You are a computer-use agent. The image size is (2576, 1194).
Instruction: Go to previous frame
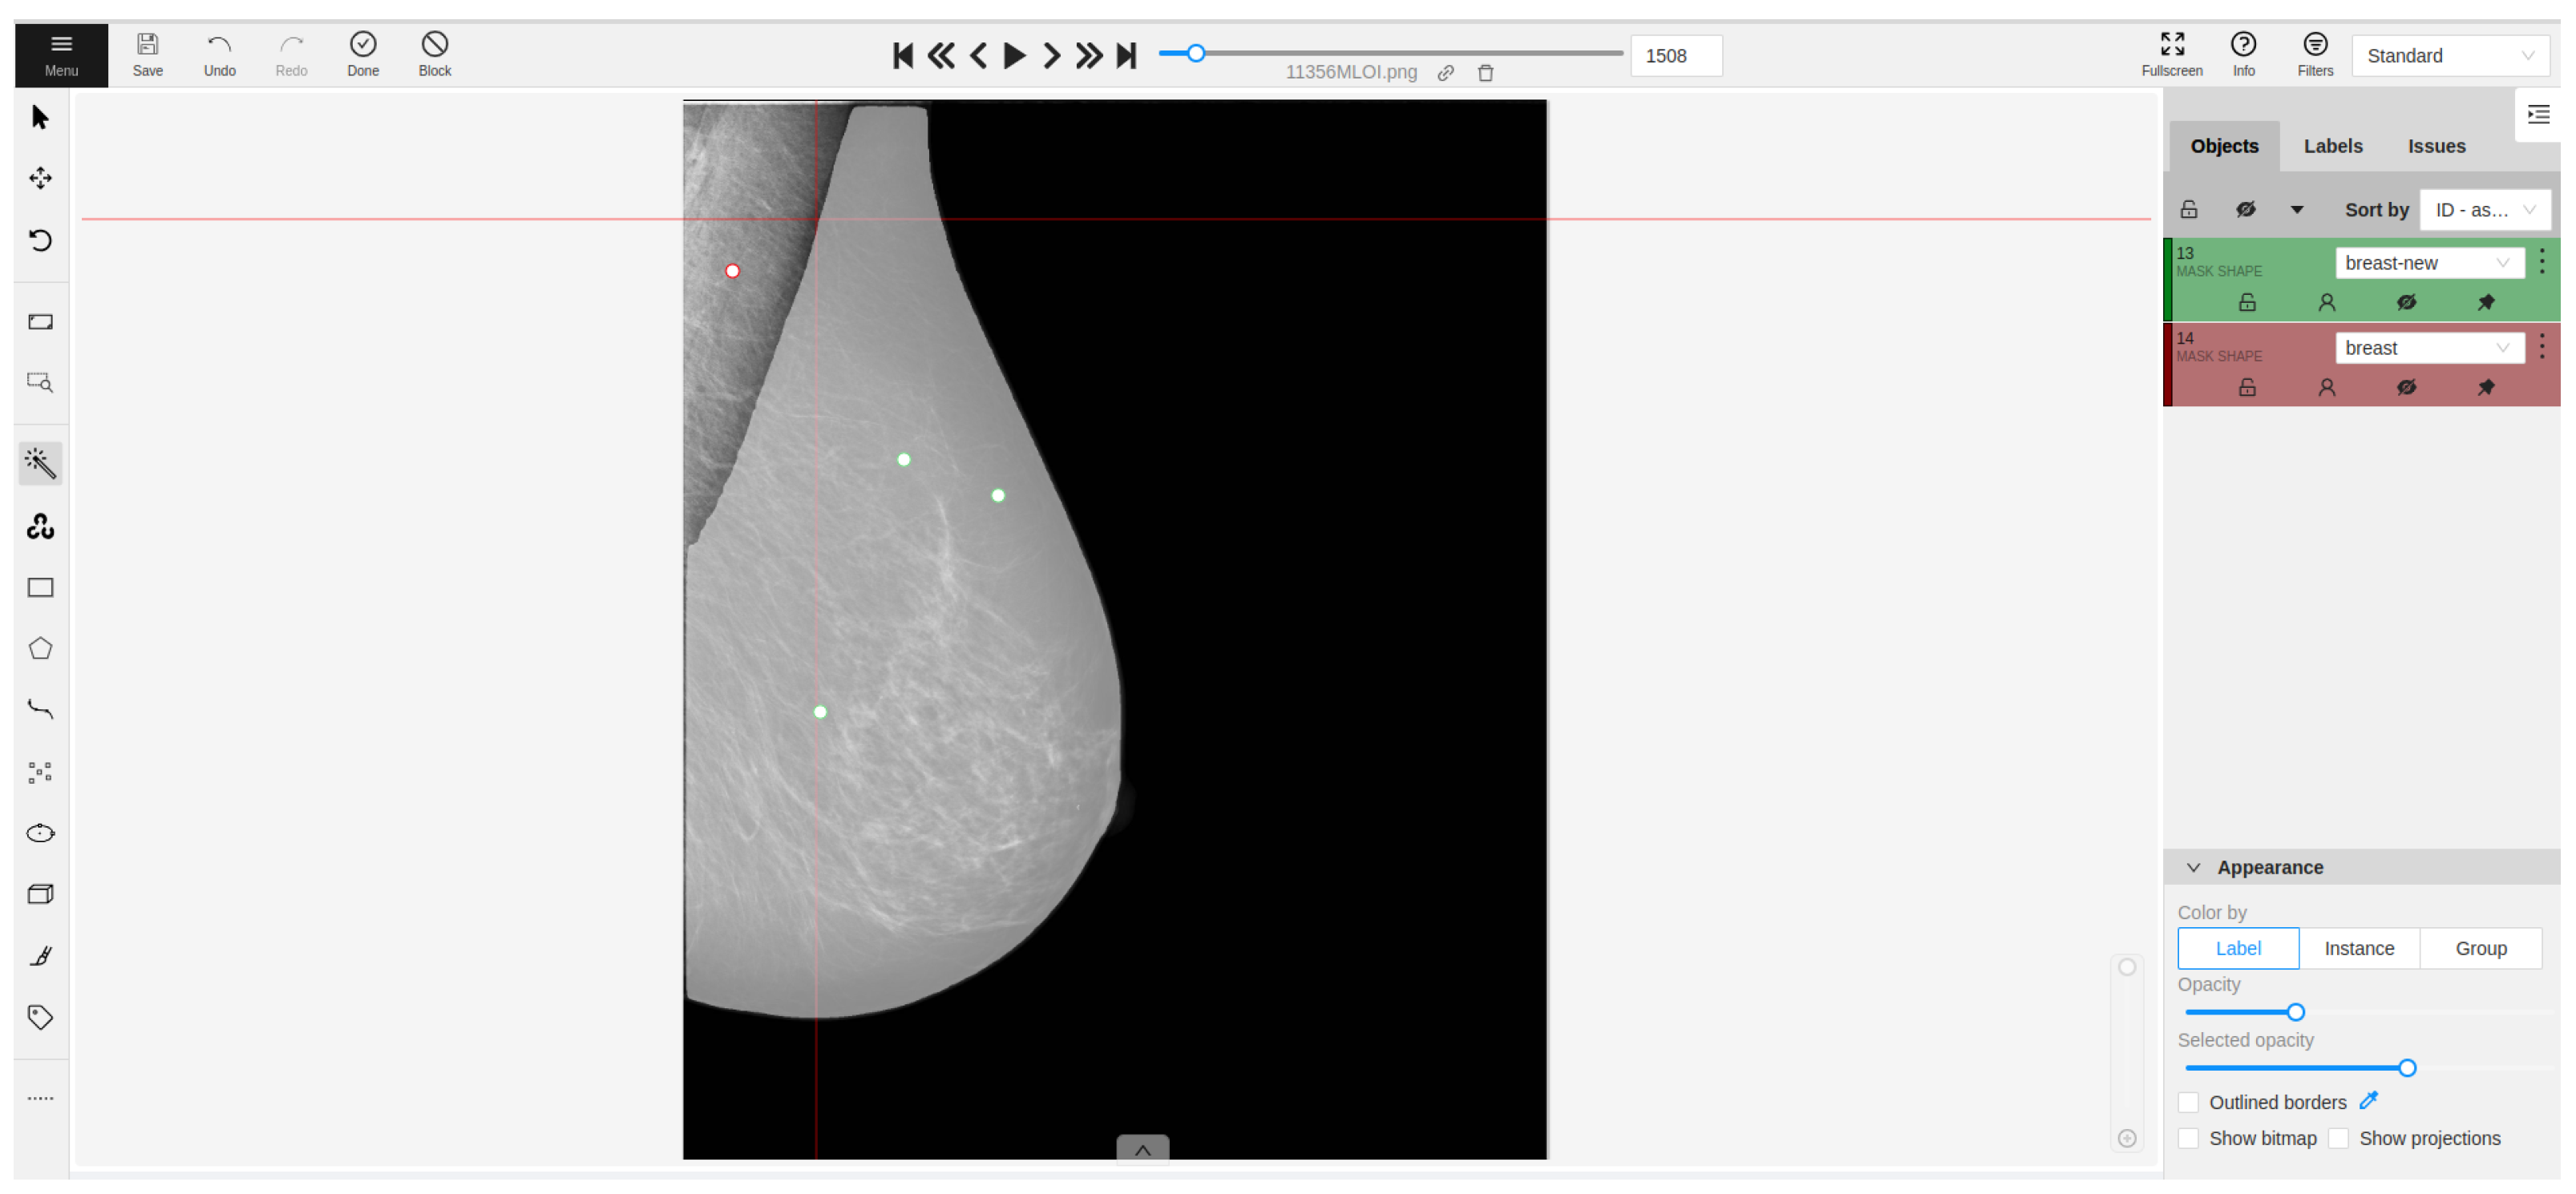point(979,56)
